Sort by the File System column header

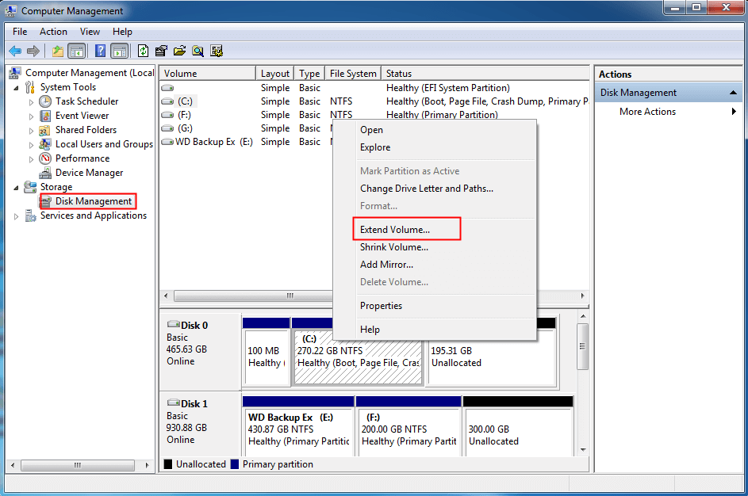click(x=353, y=74)
